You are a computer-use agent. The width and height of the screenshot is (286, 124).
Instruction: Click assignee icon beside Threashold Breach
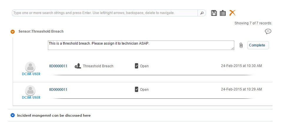pyautogui.click(x=78, y=66)
